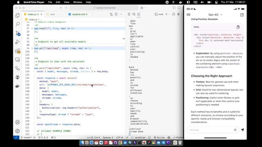Toggle the primary sidebar layout icon
Image resolution: width=262 pixels, height=147 pixels.
174,8
